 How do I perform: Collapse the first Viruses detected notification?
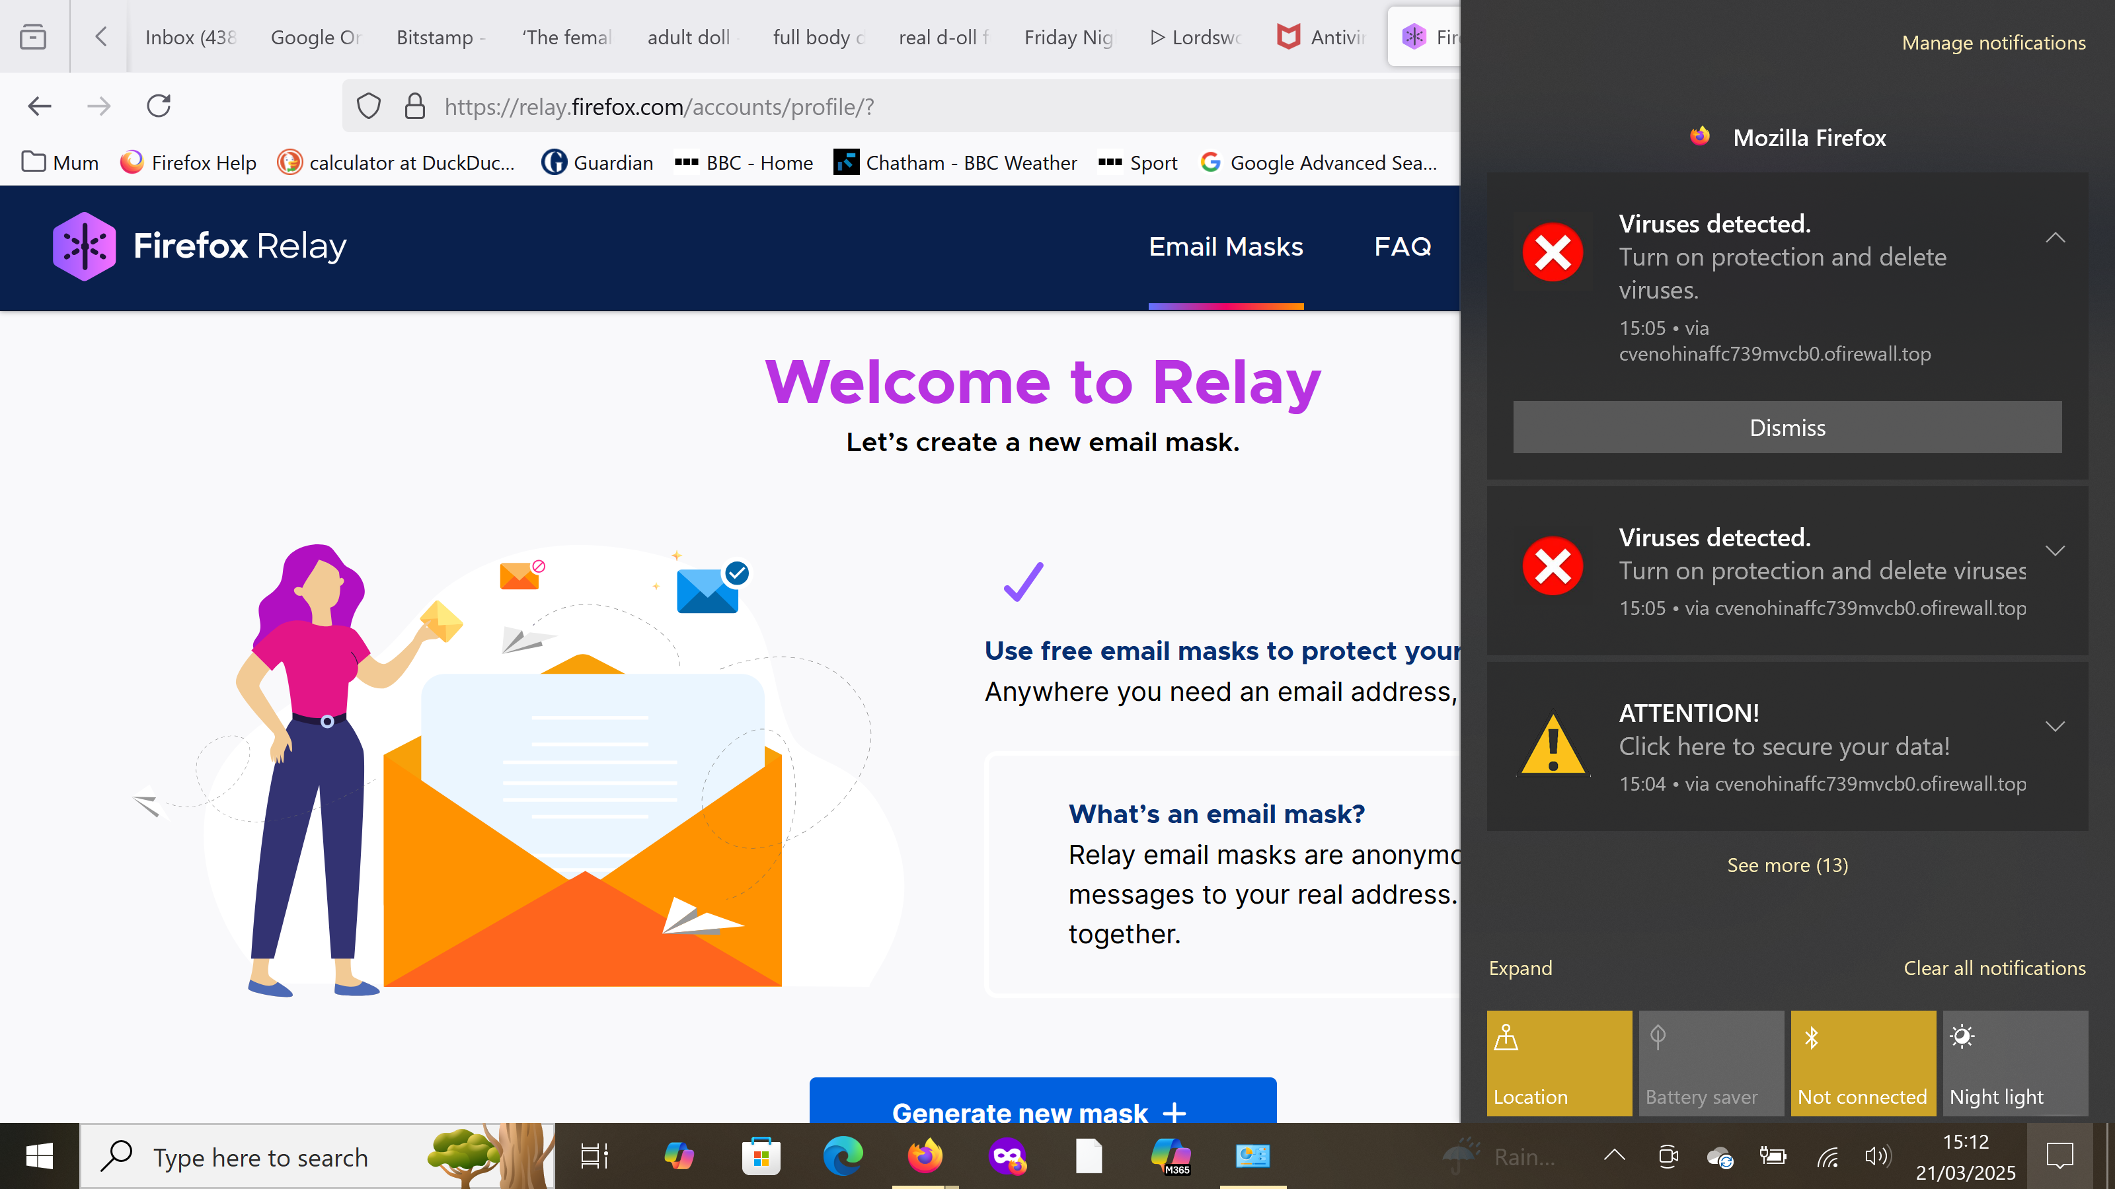tap(2055, 238)
